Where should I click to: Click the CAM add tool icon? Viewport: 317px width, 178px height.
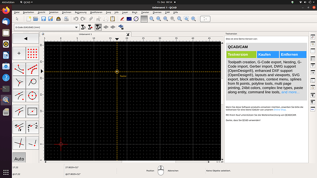pyautogui.click(x=83, y=27)
